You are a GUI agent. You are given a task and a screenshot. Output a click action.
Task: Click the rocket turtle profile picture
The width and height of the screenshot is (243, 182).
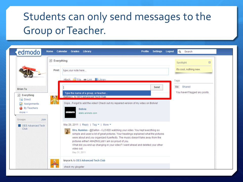pyautogui.click(x=31, y=72)
